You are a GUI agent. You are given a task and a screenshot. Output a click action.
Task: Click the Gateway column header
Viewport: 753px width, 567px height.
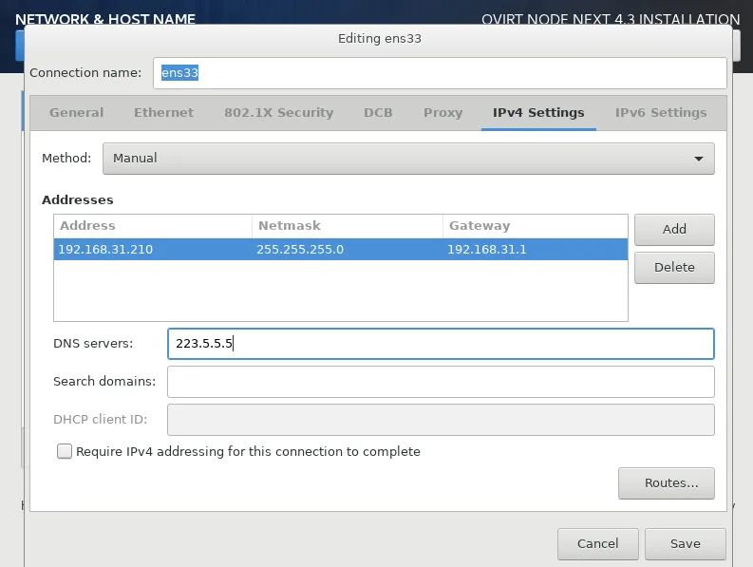point(535,226)
